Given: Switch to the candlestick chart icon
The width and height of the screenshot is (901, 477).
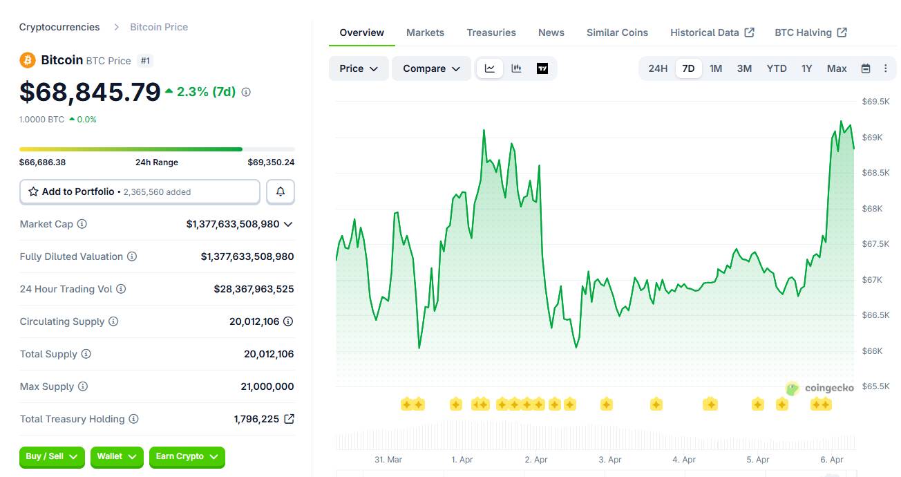Looking at the screenshot, I should click(x=515, y=68).
